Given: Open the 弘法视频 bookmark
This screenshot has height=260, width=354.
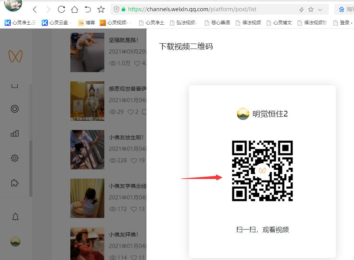Looking at the screenshot, I should click(x=183, y=23).
